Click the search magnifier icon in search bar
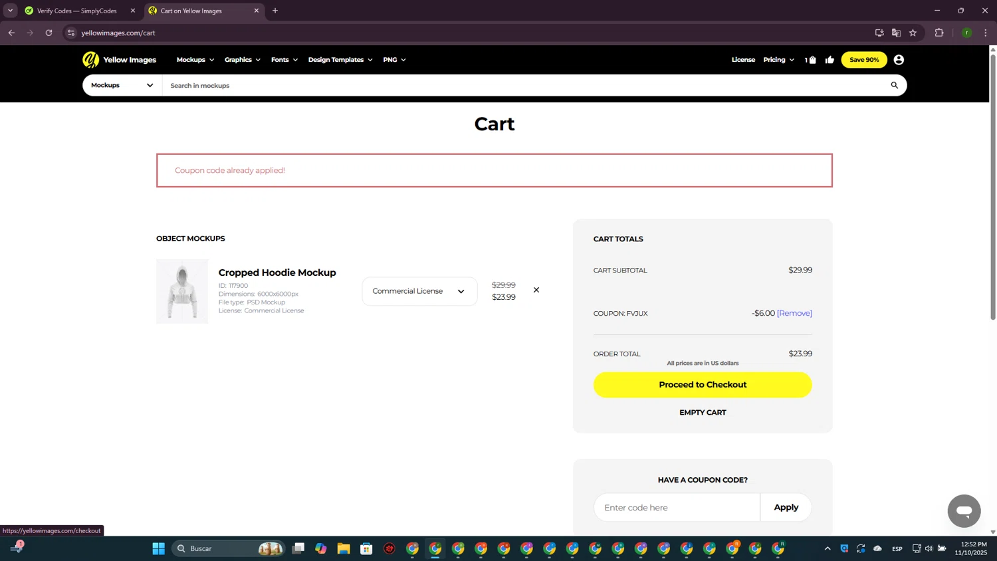 [x=894, y=85]
